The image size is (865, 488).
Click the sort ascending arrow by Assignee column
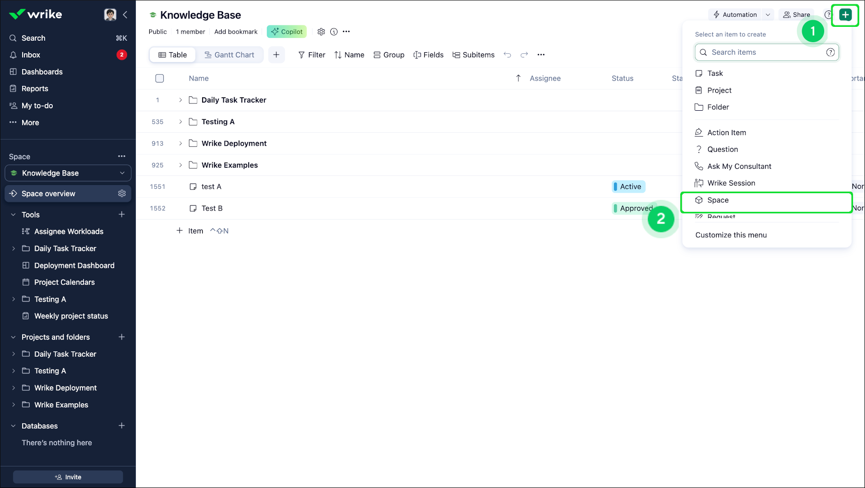(518, 78)
